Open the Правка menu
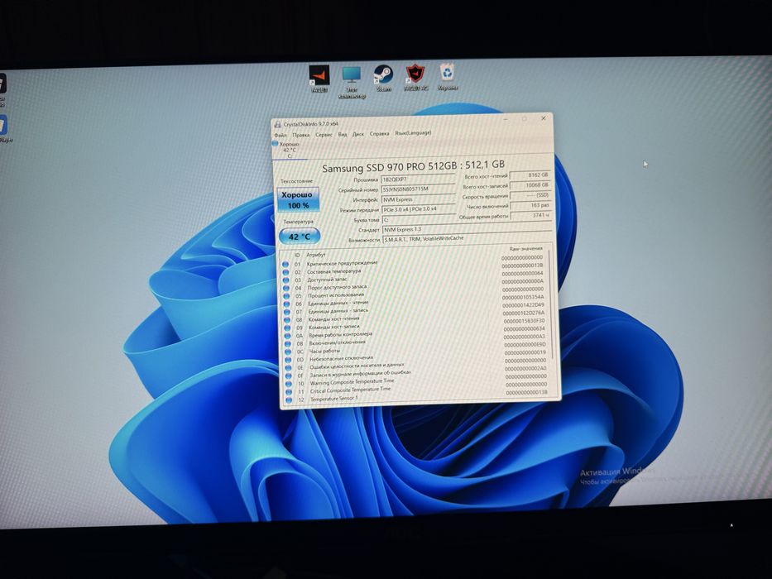This screenshot has width=772, height=579. pos(301,134)
